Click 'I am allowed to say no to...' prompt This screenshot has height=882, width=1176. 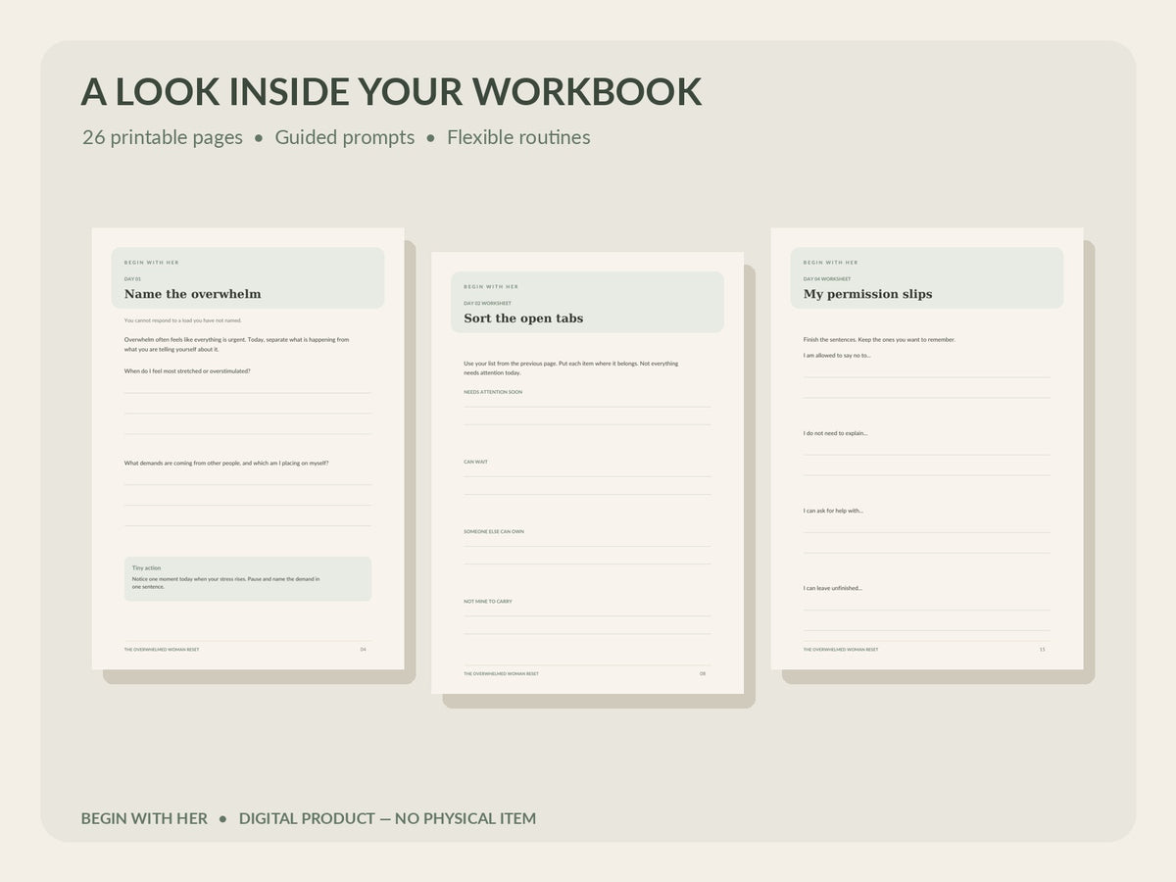click(x=837, y=355)
